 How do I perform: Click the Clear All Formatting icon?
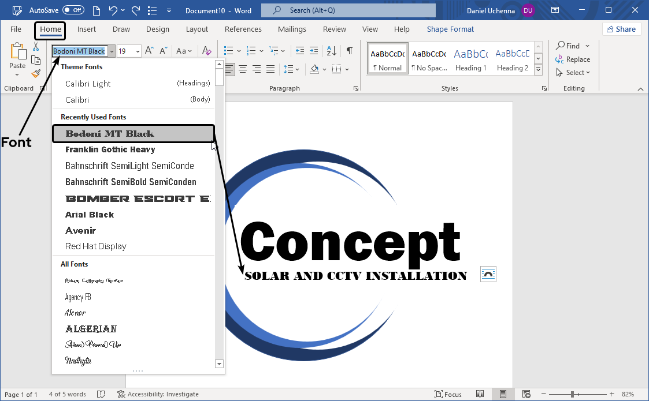207,51
